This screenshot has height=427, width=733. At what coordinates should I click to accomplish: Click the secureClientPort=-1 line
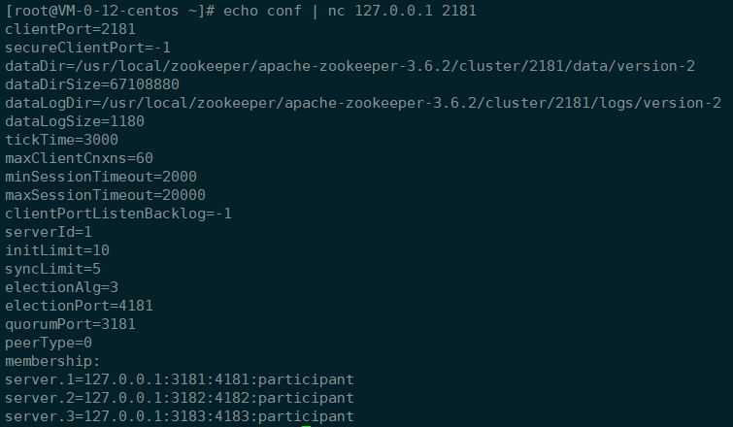click(x=88, y=48)
